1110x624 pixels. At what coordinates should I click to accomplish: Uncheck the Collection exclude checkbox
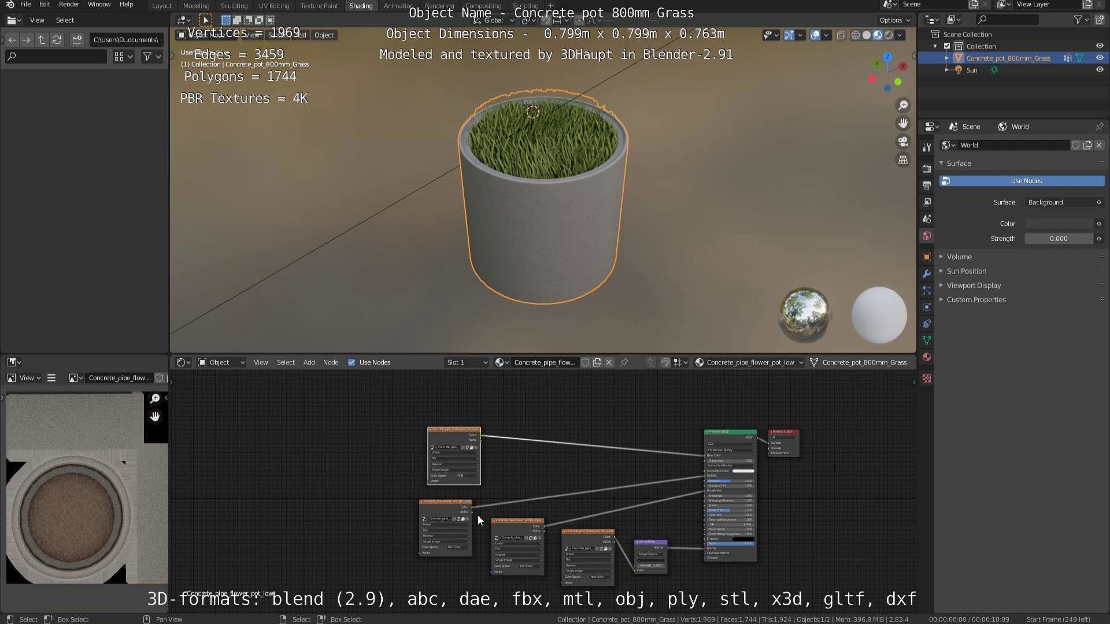point(947,46)
